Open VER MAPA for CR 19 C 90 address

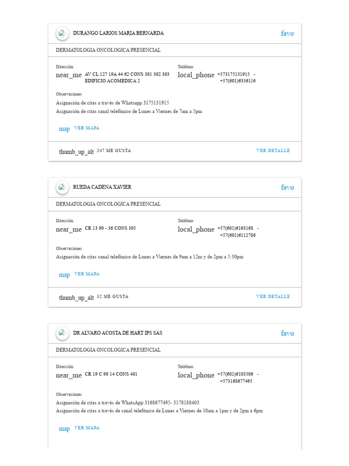click(x=87, y=428)
